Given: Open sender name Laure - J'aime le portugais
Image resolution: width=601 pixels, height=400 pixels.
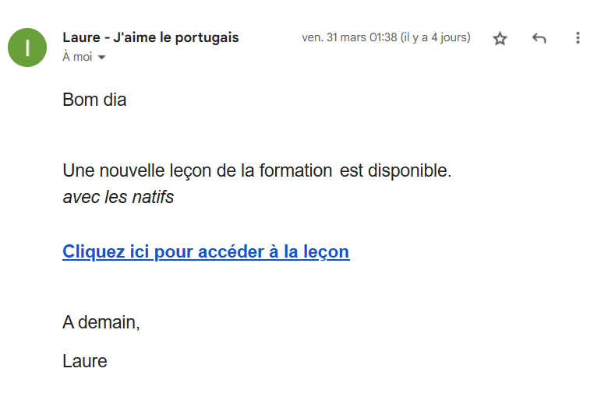Looking at the screenshot, I should click(x=150, y=37).
